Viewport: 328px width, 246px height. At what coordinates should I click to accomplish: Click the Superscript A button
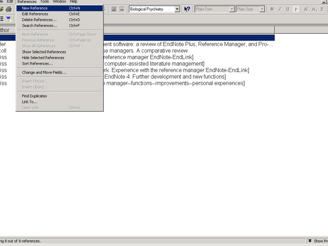[306, 9]
